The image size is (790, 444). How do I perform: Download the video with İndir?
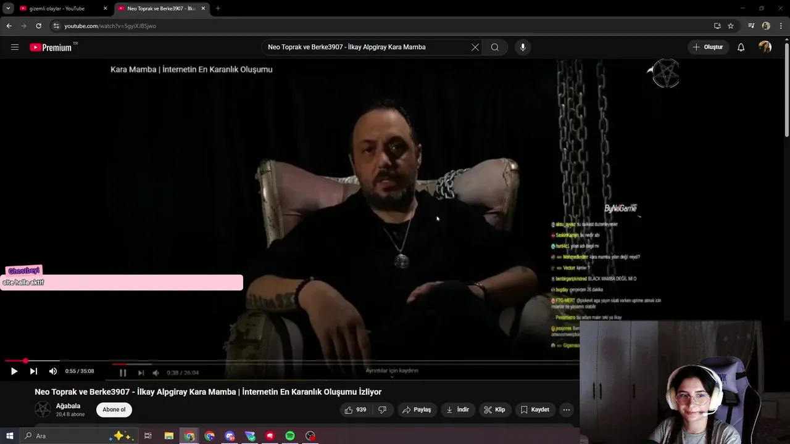pos(457,409)
